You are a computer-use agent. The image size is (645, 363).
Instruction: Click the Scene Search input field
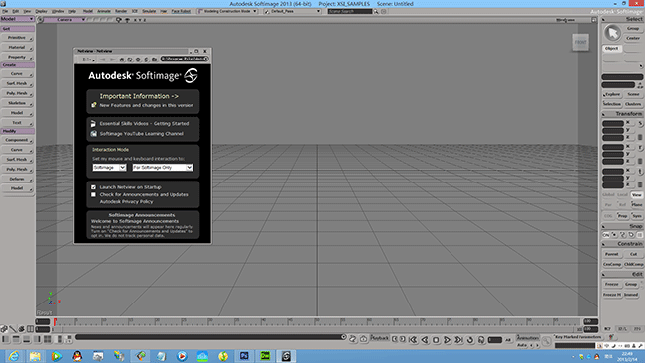coord(350,12)
